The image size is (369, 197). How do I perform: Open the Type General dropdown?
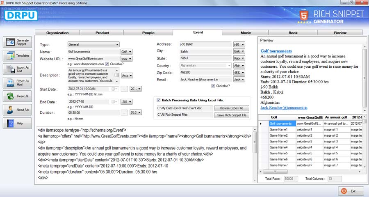pos(93,44)
